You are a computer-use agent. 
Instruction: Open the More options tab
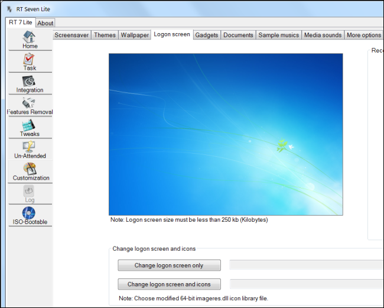(364, 35)
